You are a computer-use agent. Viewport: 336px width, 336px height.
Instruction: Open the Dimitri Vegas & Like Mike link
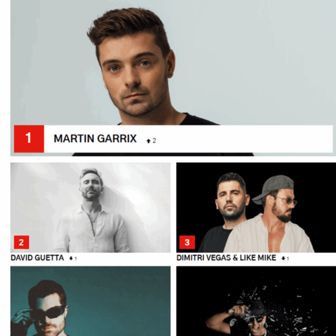click(226, 257)
